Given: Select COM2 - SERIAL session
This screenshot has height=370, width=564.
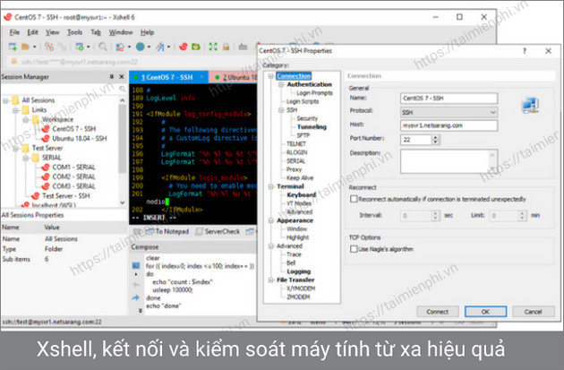Looking at the screenshot, I should 73,176.
